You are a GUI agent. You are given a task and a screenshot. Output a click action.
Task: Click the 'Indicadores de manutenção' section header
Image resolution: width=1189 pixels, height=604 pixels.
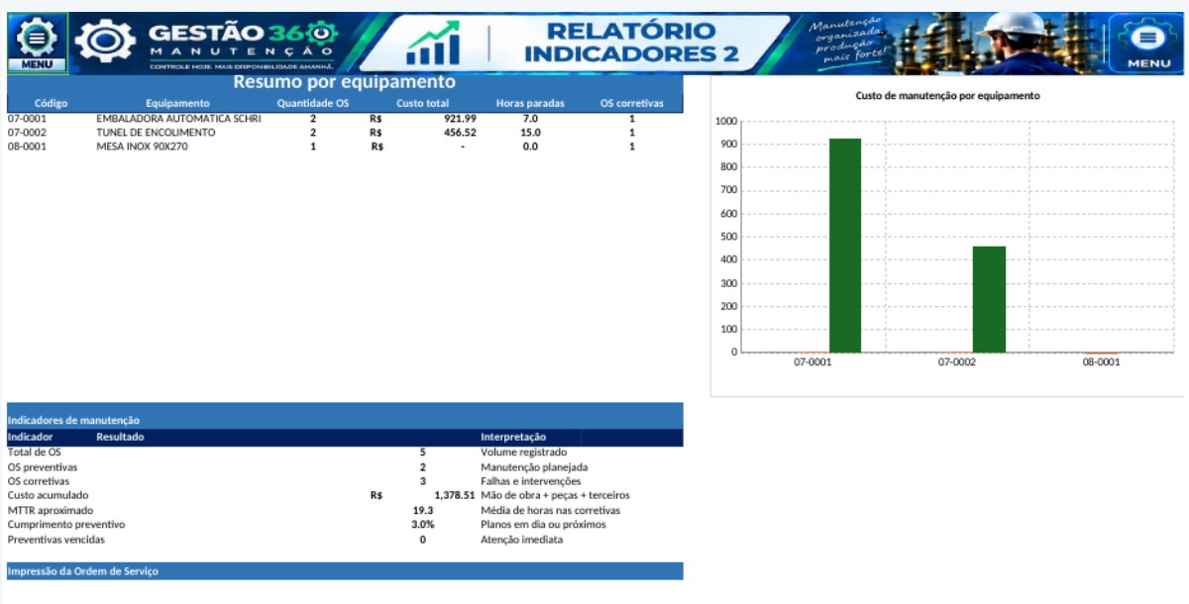tap(73, 421)
